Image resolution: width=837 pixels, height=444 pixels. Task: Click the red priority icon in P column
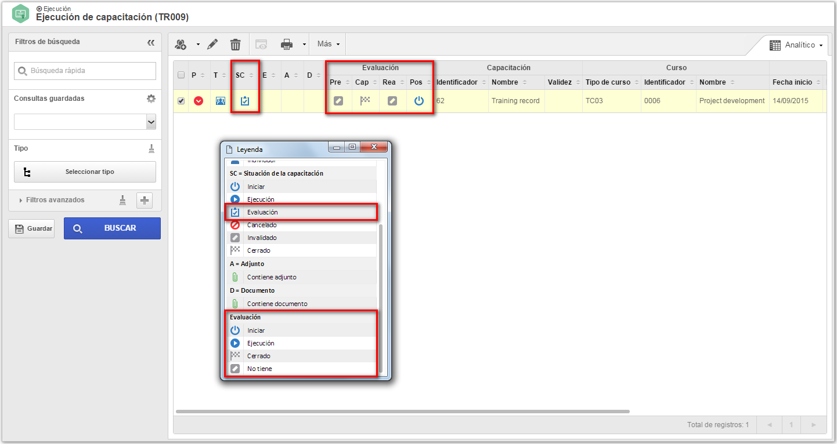199,101
